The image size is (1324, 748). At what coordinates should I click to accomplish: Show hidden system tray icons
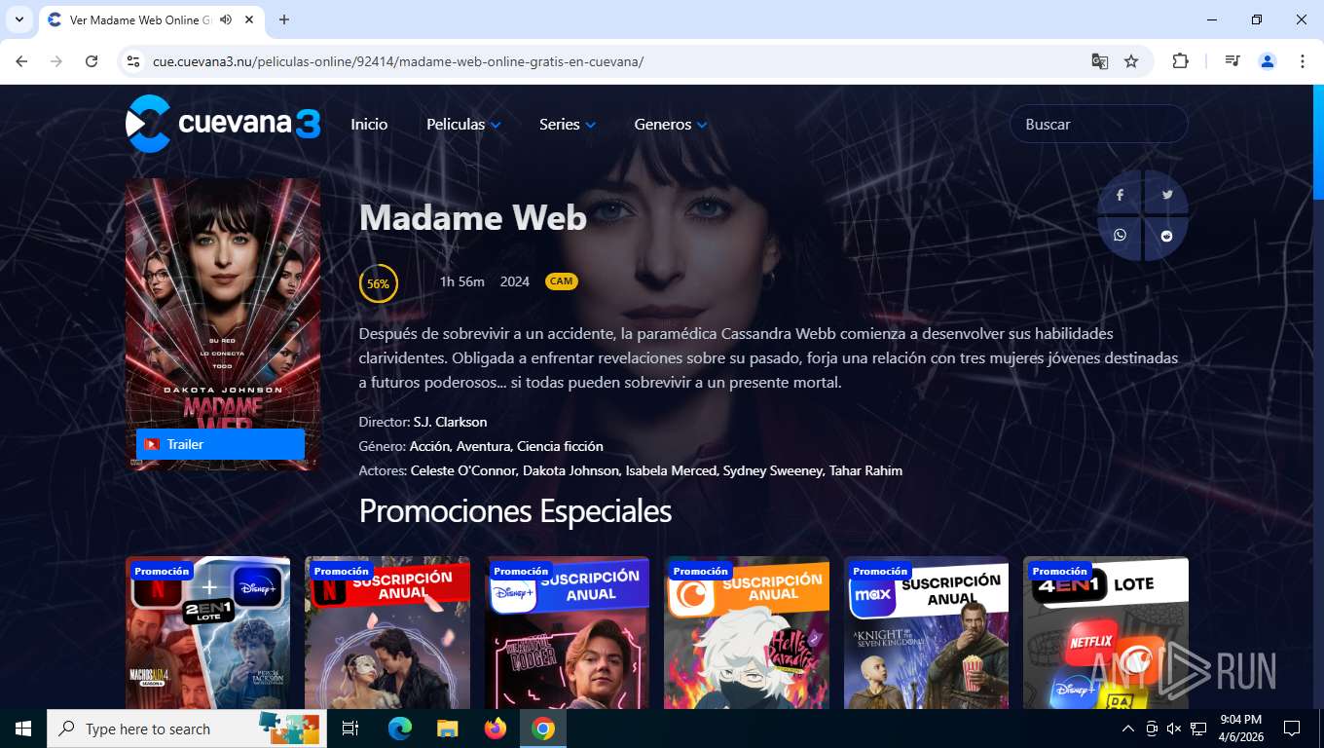point(1128,729)
